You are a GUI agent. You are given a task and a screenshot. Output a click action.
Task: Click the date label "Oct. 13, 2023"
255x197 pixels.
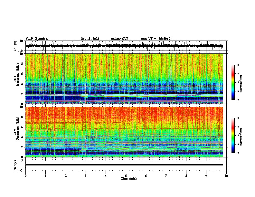click(90, 39)
